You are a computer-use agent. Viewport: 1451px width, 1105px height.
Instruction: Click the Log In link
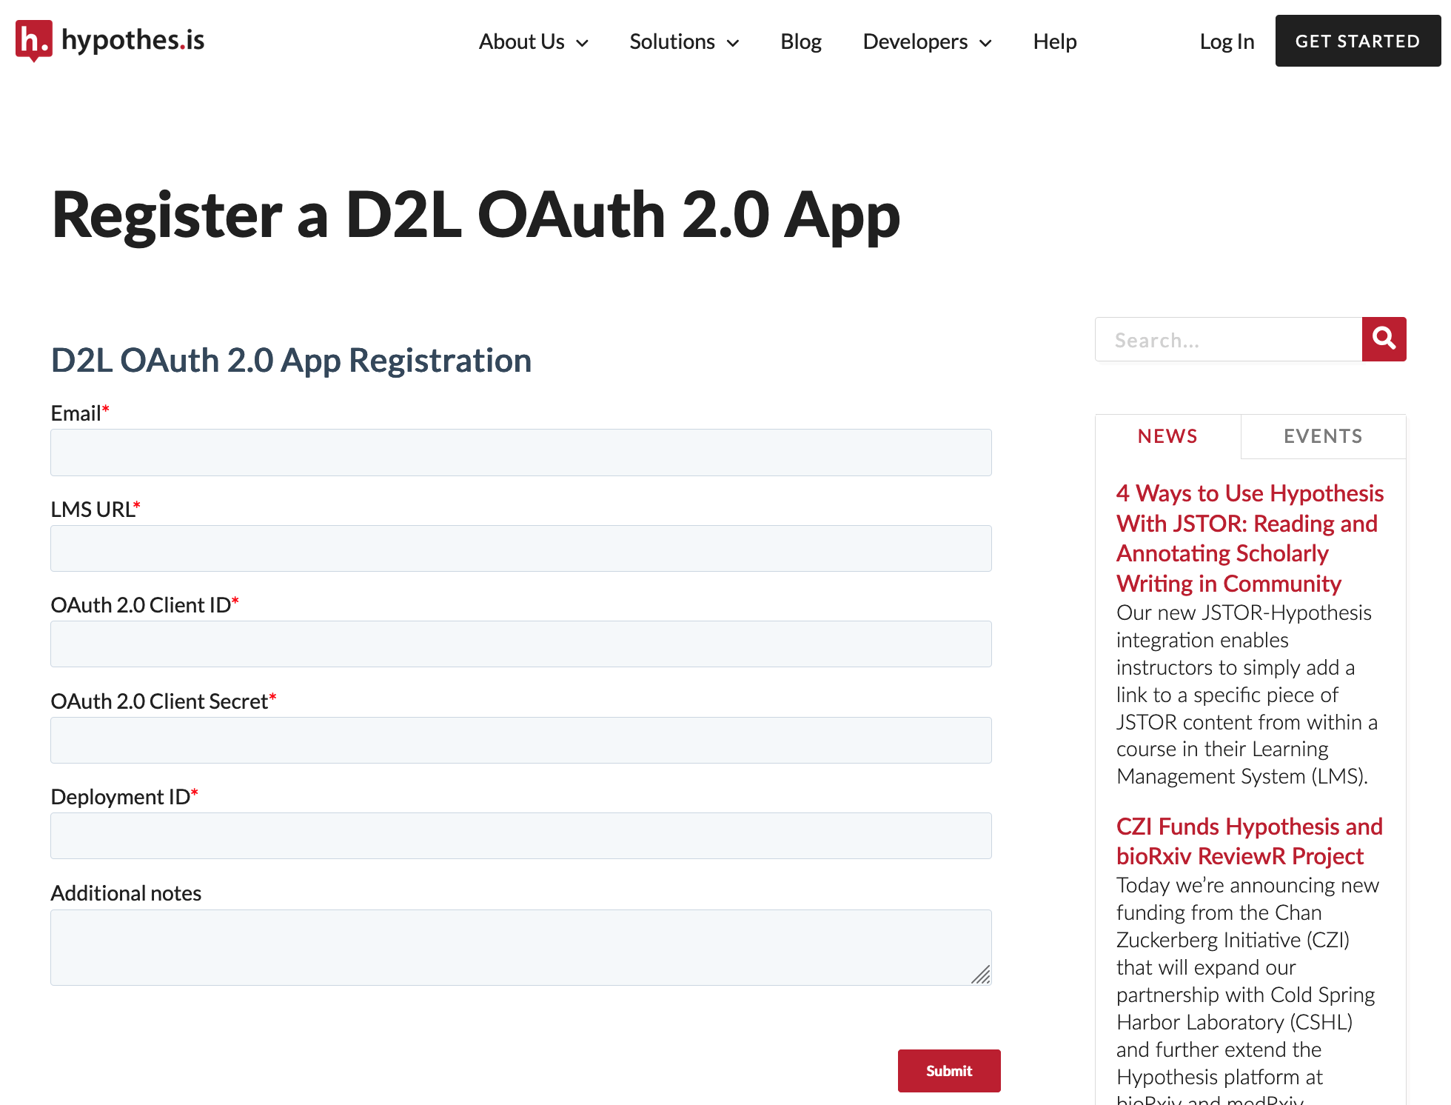1226,41
